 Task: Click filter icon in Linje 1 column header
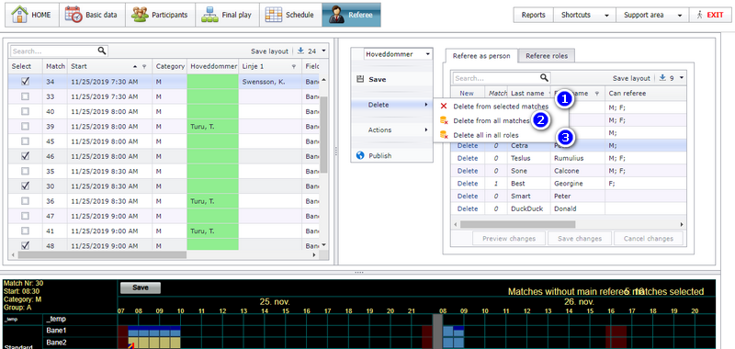pyautogui.click(x=294, y=66)
